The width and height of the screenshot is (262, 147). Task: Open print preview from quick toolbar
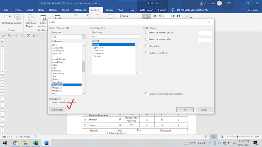tap(23, 36)
